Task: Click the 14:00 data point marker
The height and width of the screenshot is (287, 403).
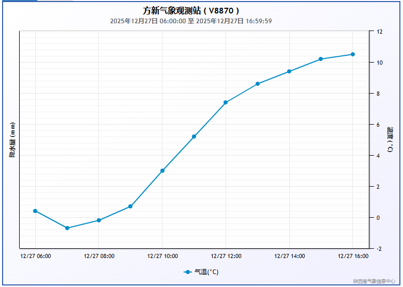Action: (289, 71)
